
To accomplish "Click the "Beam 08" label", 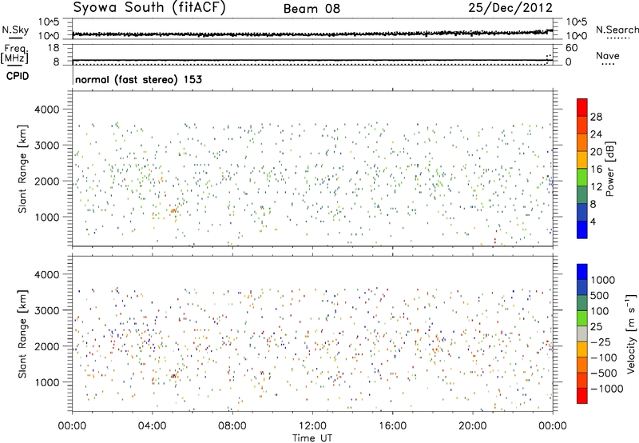I will pos(312,9).
